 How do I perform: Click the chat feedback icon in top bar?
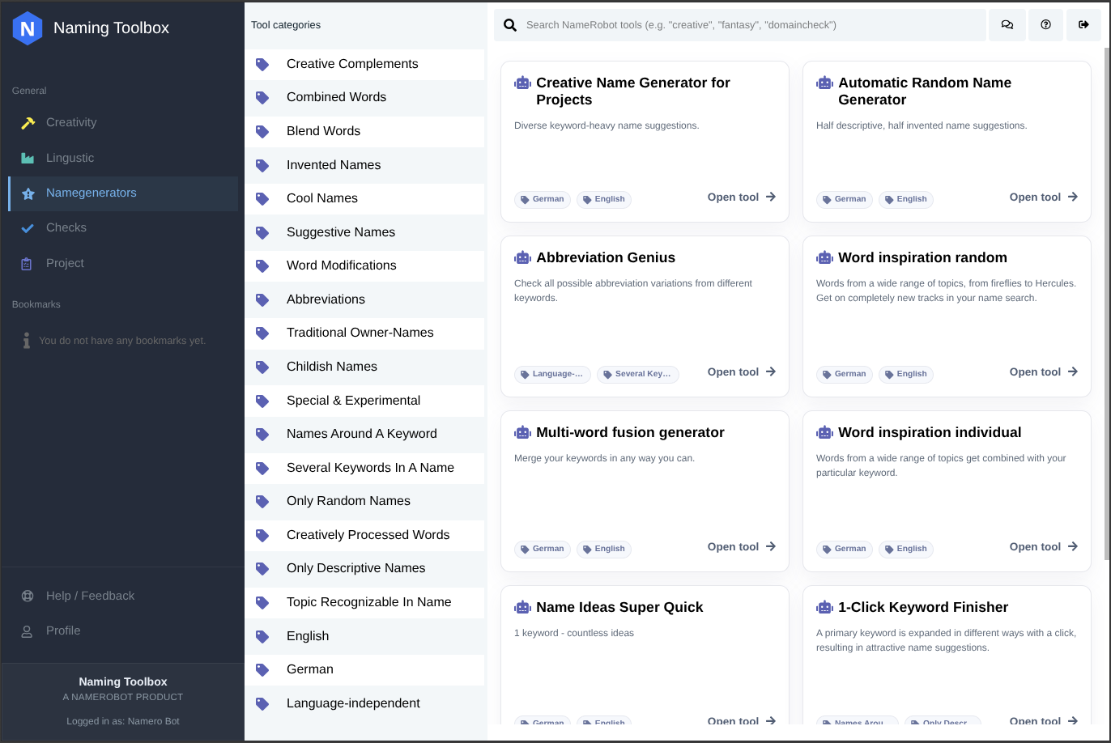tap(1007, 25)
